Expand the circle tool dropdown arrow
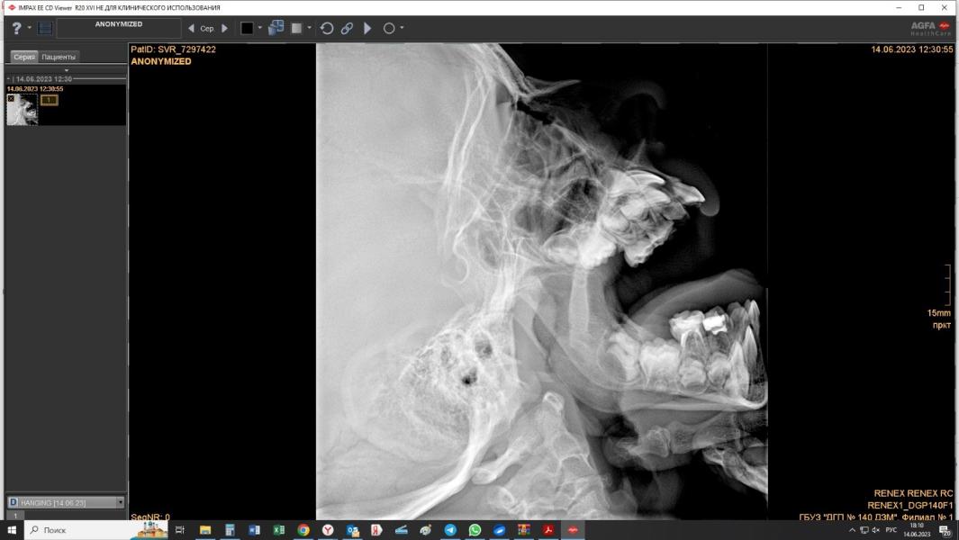The image size is (959, 540). click(402, 28)
